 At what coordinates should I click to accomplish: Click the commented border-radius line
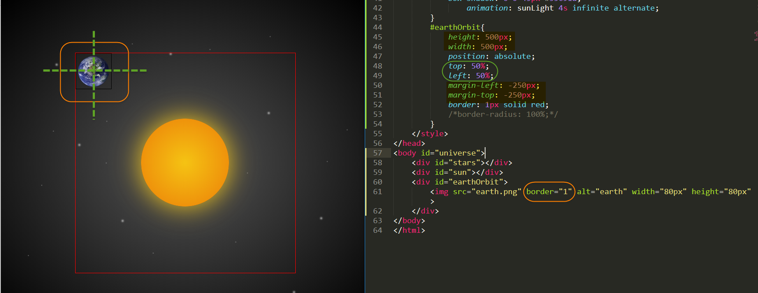[503, 114]
